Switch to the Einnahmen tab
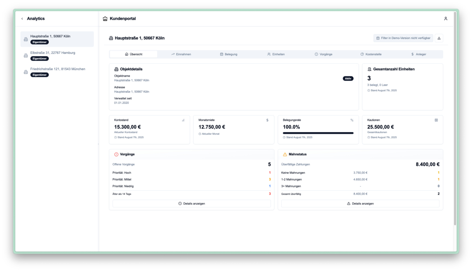 (x=181, y=54)
